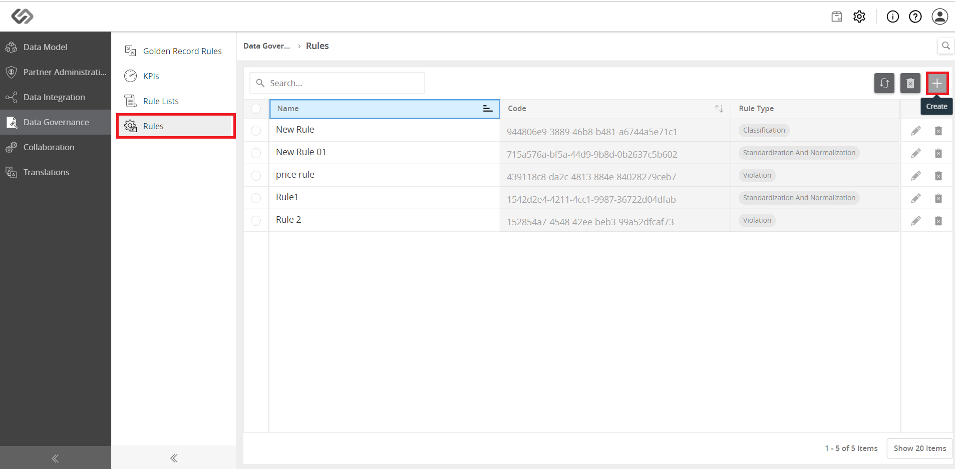955x469 pixels.
Task: Open the Name column filter icon
Action: pyautogui.click(x=487, y=109)
